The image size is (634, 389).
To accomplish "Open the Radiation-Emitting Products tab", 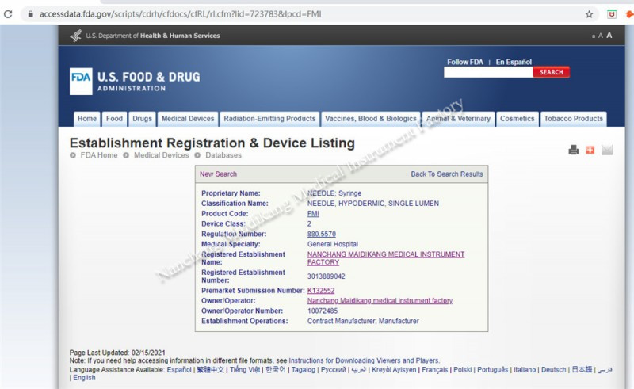I will 269,119.
